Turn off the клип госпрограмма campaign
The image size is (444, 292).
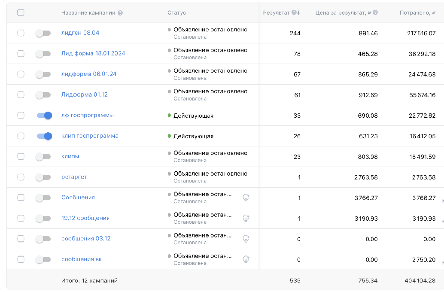coord(44,136)
